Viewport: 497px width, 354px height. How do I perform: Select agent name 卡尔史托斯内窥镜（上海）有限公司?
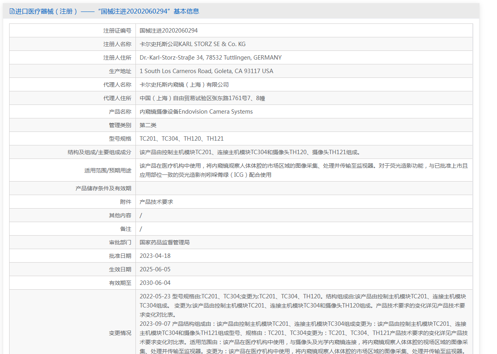coord(184,85)
